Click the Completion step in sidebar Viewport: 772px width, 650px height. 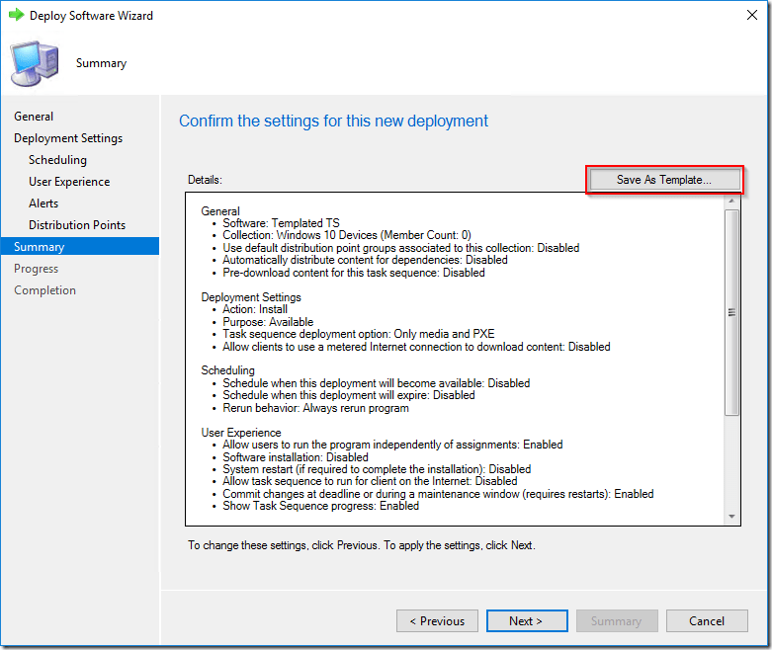coord(44,290)
